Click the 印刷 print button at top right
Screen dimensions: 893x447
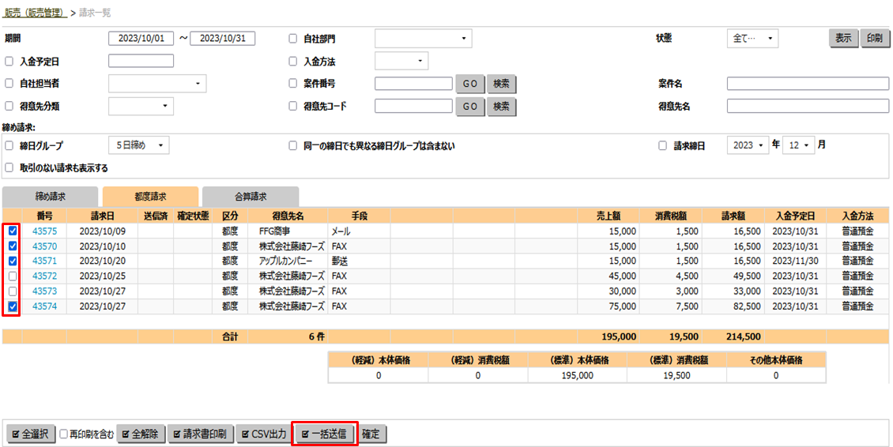(x=874, y=38)
